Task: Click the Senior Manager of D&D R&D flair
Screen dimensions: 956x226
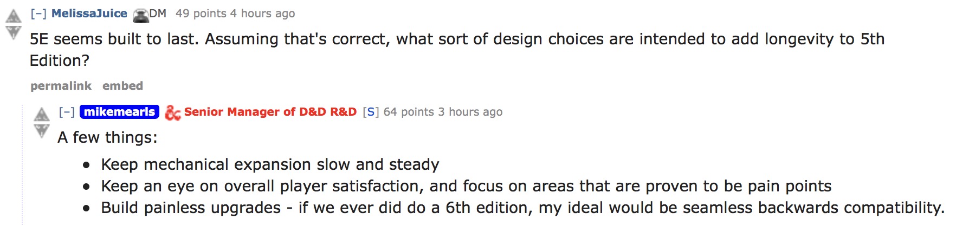Action: pyautogui.click(x=270, y=112)
